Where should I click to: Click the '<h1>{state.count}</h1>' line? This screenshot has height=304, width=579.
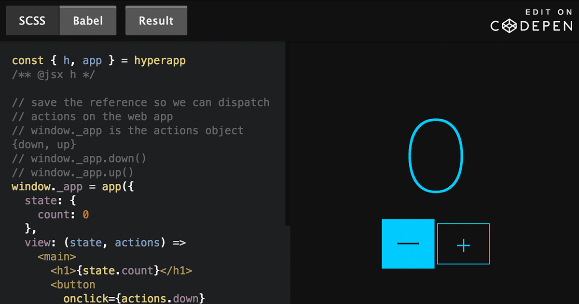(x=121, y=271)
